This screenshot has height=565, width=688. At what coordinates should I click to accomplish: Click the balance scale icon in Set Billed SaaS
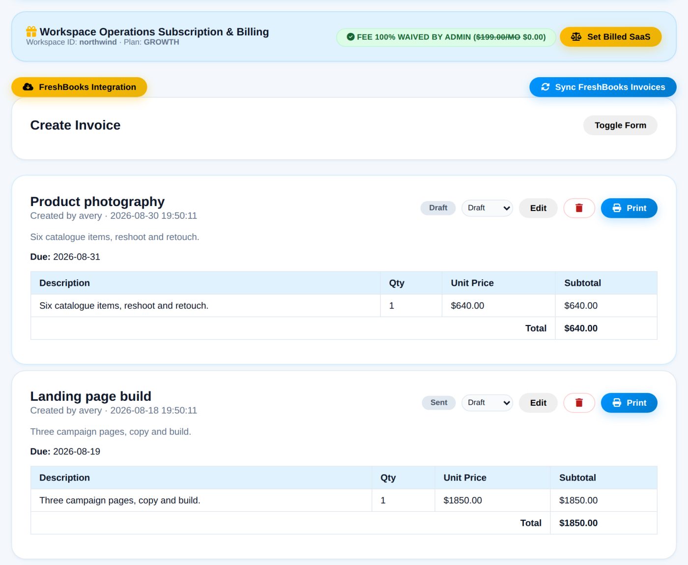(x=576, y=37)
